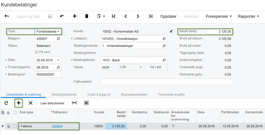Click Lagre og lukk

(x=28, y=16)
